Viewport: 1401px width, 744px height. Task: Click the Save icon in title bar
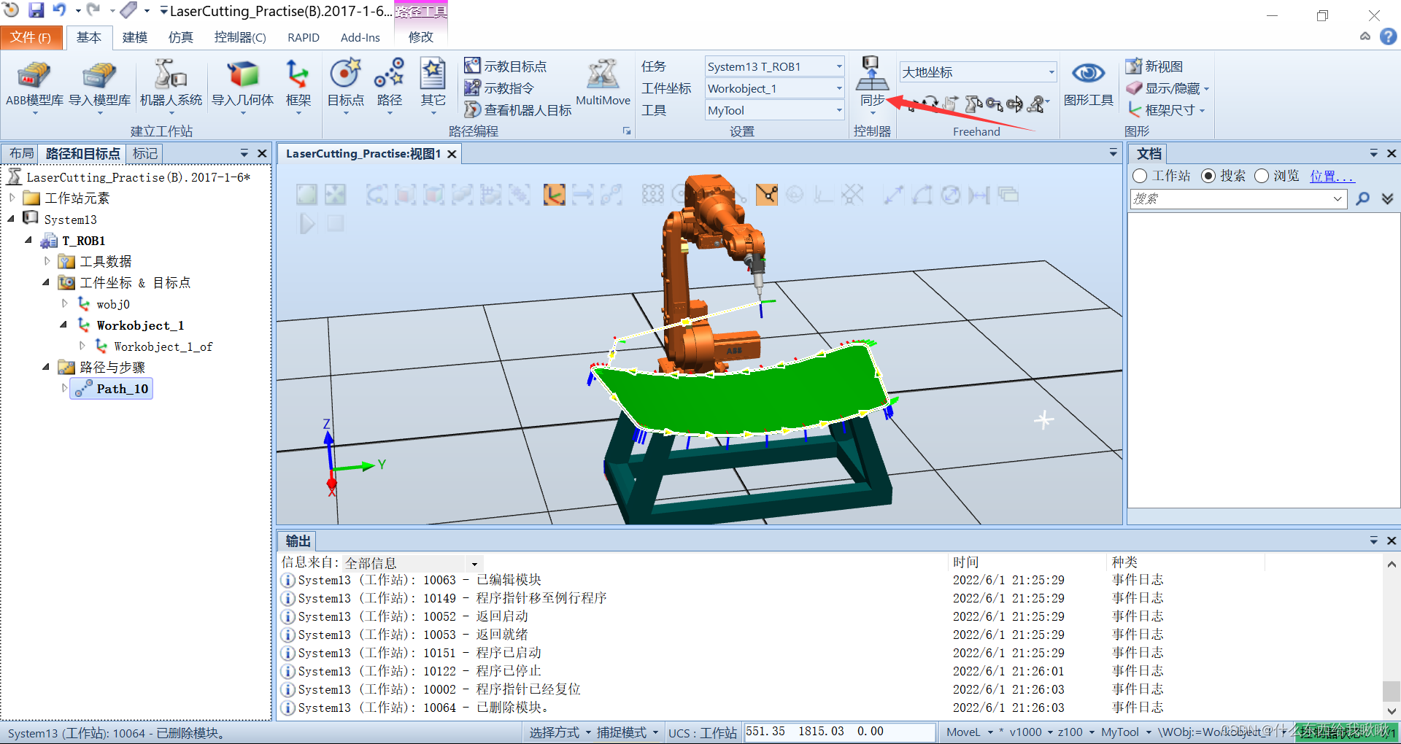click(x=36, y=10)
